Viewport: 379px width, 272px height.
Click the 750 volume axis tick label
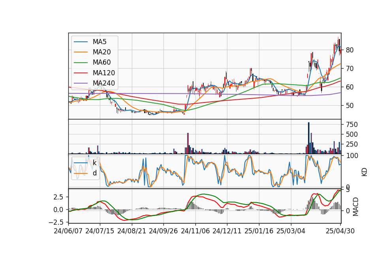(x=352, y=125)
